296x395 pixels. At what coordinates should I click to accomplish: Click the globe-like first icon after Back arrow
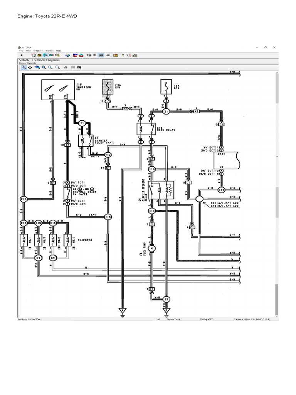34,55
